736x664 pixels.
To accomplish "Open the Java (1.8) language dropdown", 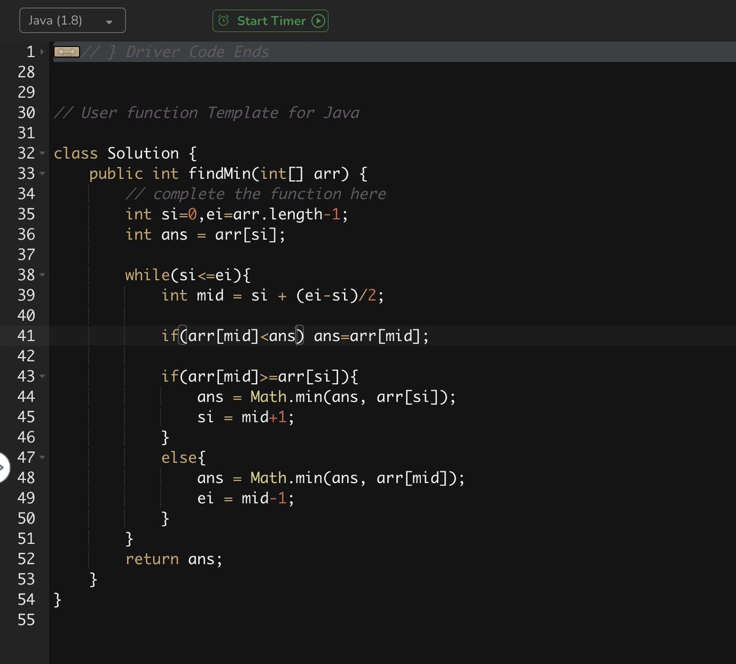I will [x=72, y=20].
